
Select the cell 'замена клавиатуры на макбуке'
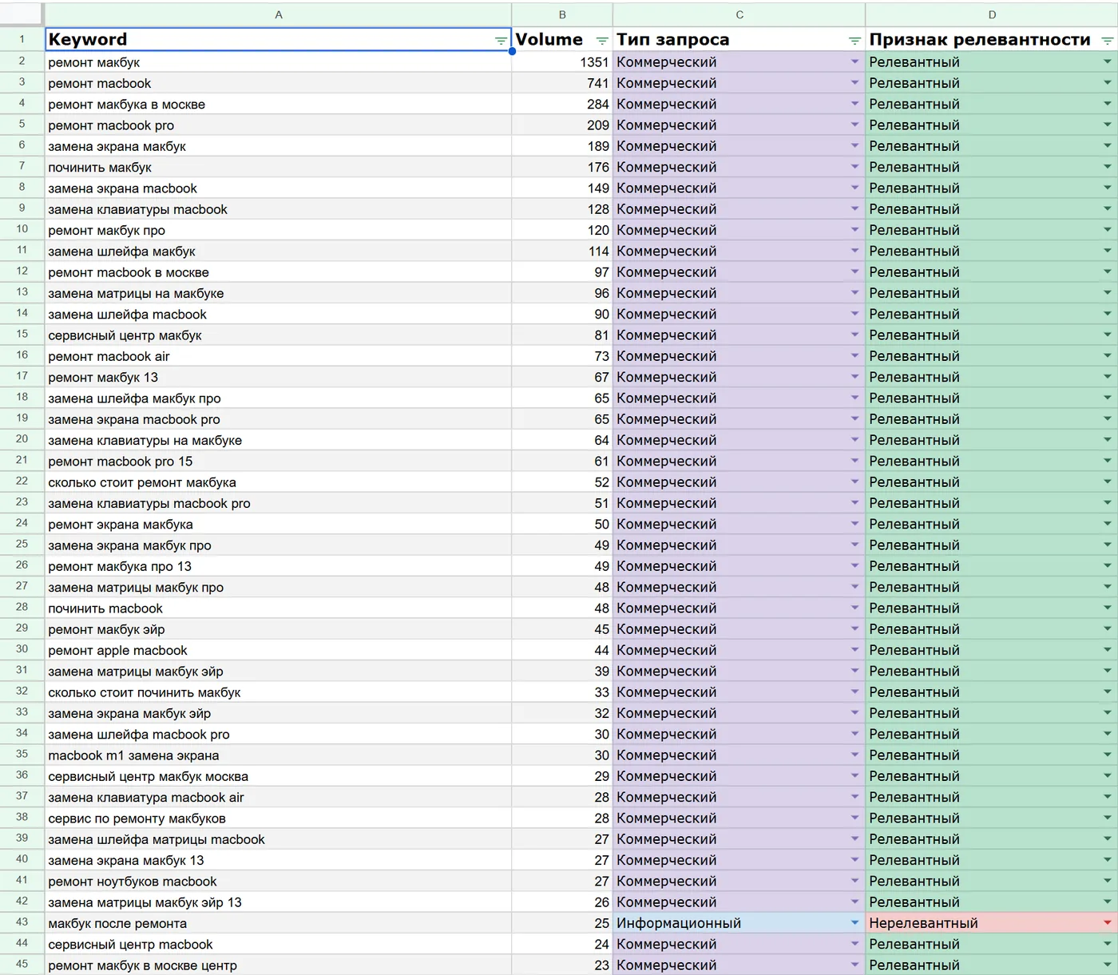[x=278, y=440]
